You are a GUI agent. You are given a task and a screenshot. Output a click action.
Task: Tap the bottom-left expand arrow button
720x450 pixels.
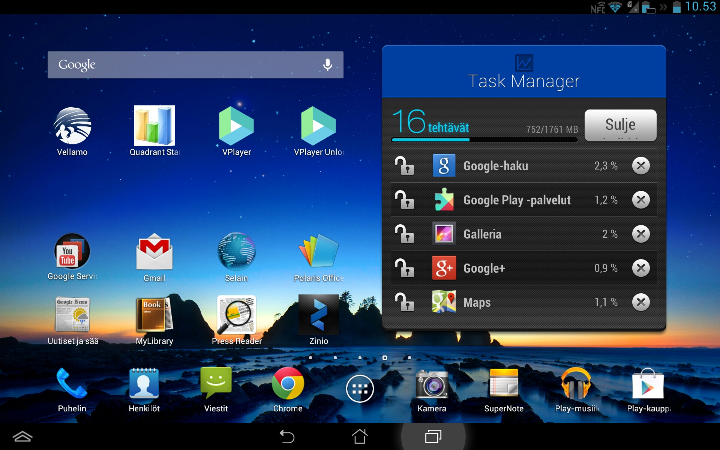22,436
